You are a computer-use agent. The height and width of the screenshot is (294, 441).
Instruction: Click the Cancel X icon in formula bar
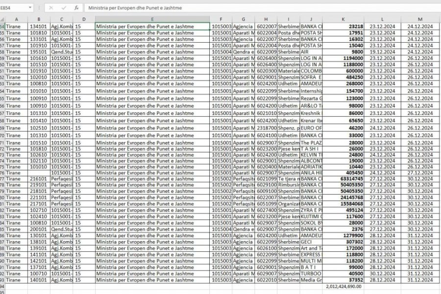click(x=51, y=8)
